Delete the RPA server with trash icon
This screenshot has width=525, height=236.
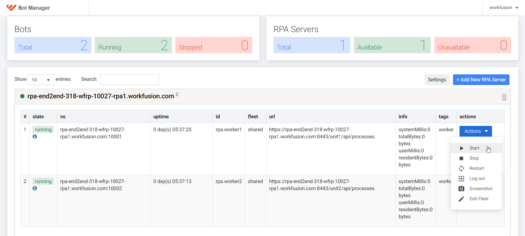click(504, 97)
